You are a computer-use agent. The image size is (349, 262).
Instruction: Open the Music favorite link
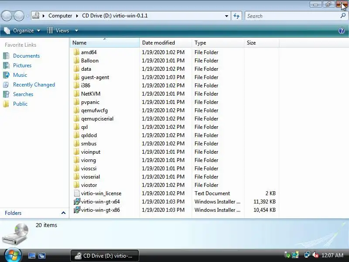coord(20,75)
